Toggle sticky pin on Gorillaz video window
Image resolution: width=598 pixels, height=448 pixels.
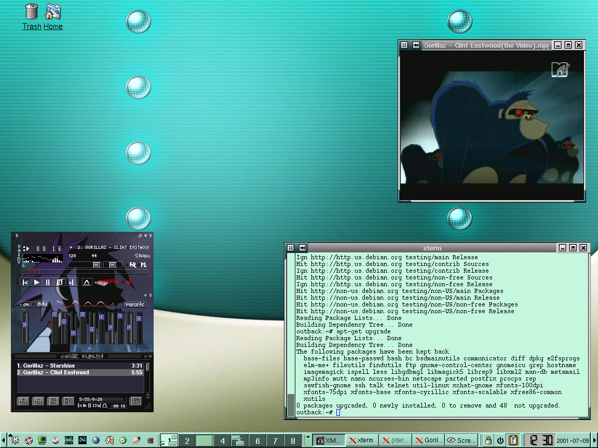coord(416,45)
